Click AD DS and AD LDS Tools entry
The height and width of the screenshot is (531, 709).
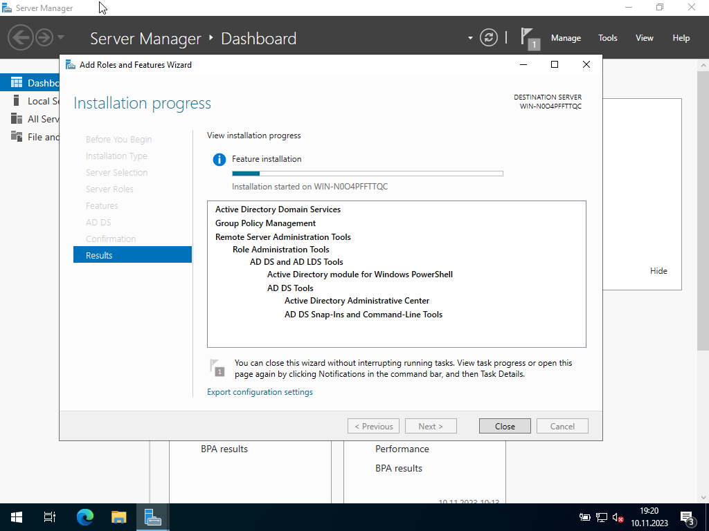[296, 262]
